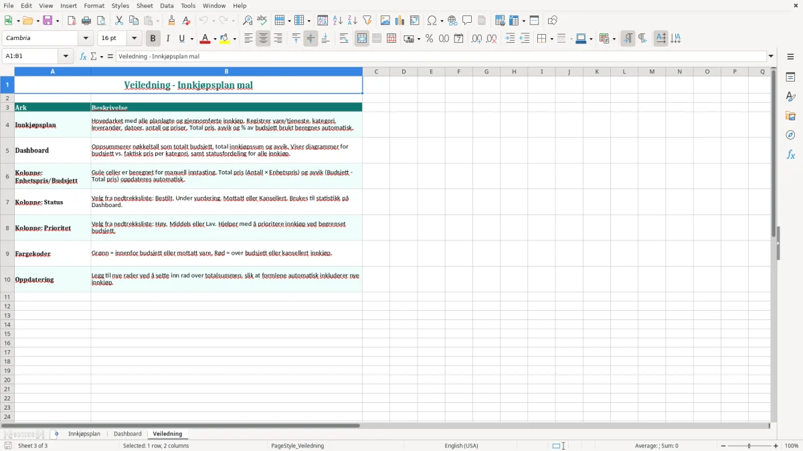The height and width of the screenshot is (451, 803).
Task: Open the font name dropdown
Action: (x=86, y=39)
